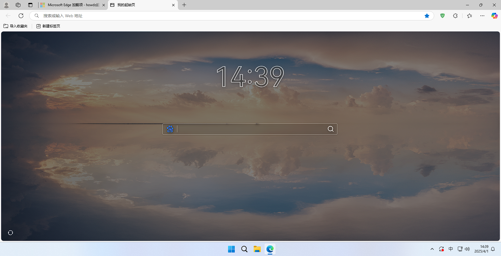Image resolution: width=501 pixels, height=256 pixels.
Task: Open the Windows Start button
Action: click(x=232, y=249)
